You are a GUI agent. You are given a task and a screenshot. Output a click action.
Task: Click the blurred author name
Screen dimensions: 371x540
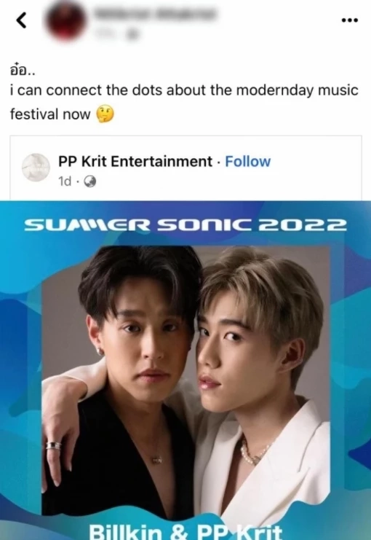(x=156, y=14)
